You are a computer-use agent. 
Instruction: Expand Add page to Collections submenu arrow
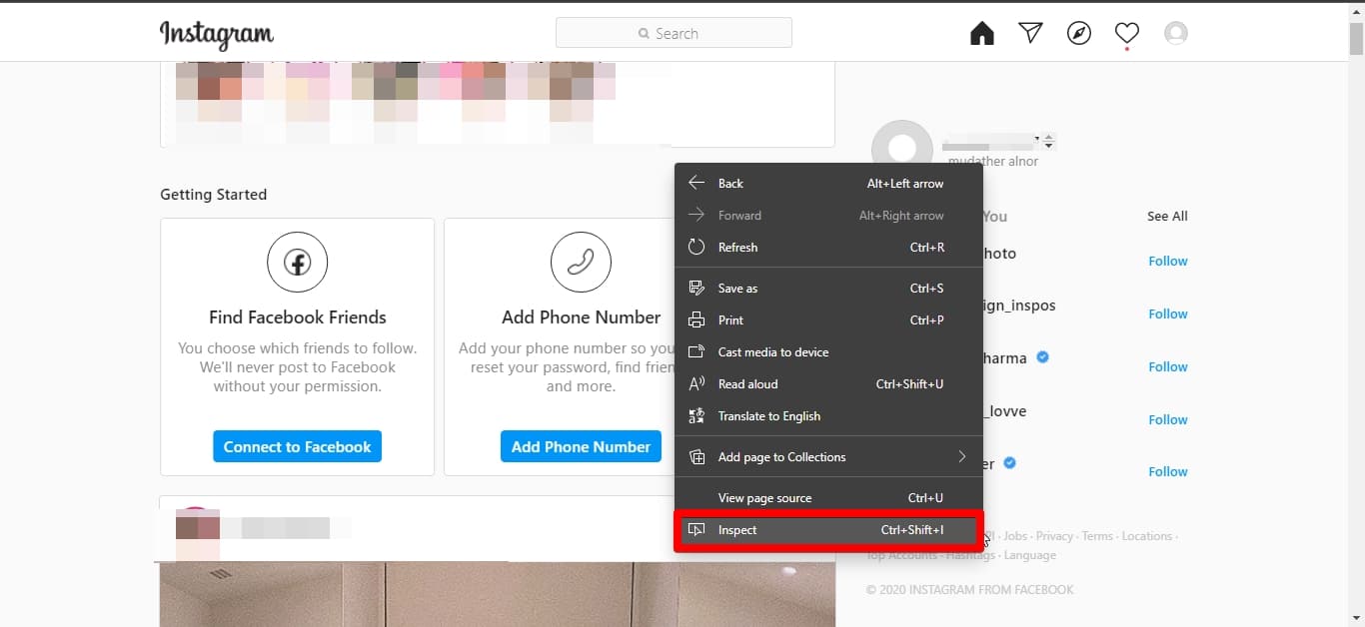962,456
